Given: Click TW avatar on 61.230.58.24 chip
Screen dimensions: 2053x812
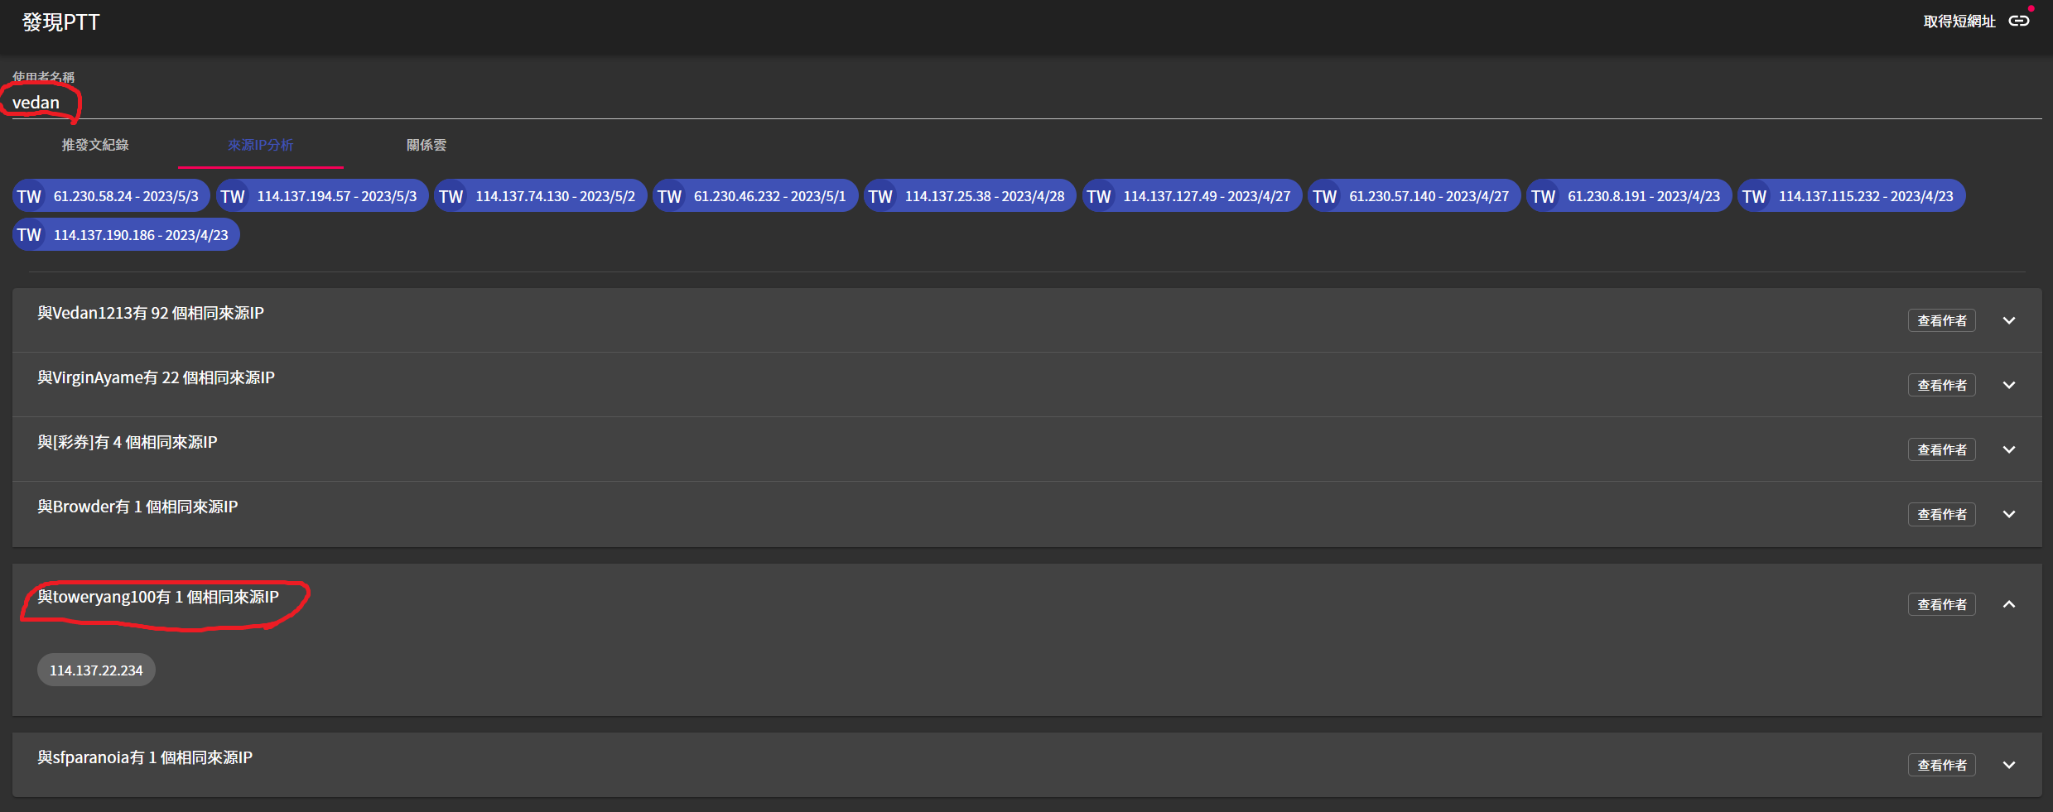Looking at the screenshot, I should [29, 196].
